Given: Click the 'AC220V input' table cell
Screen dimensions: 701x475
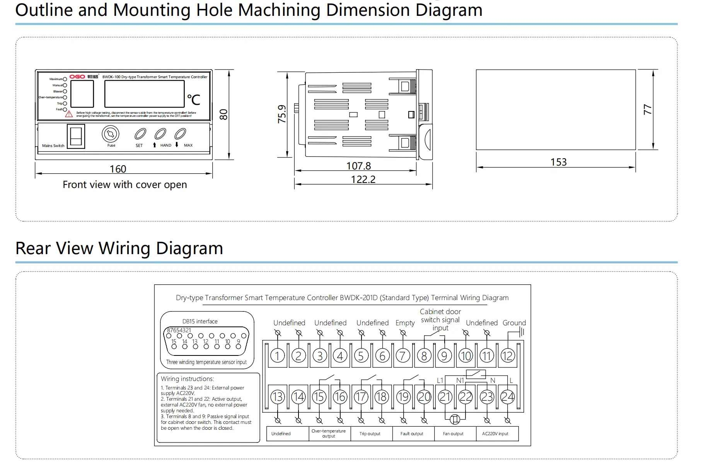Looking at the screenshot, I should pos(497,434).
